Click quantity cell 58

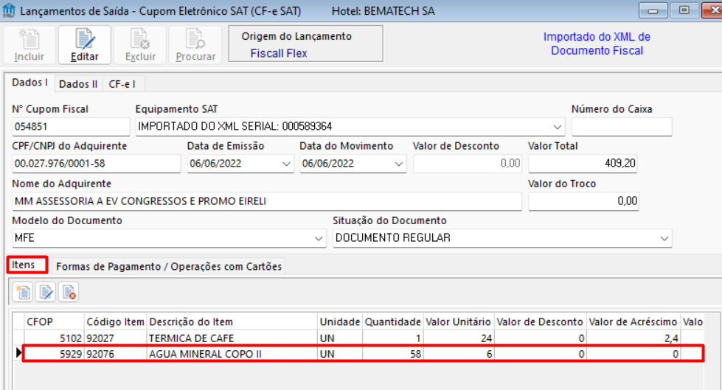coord(393,354)
